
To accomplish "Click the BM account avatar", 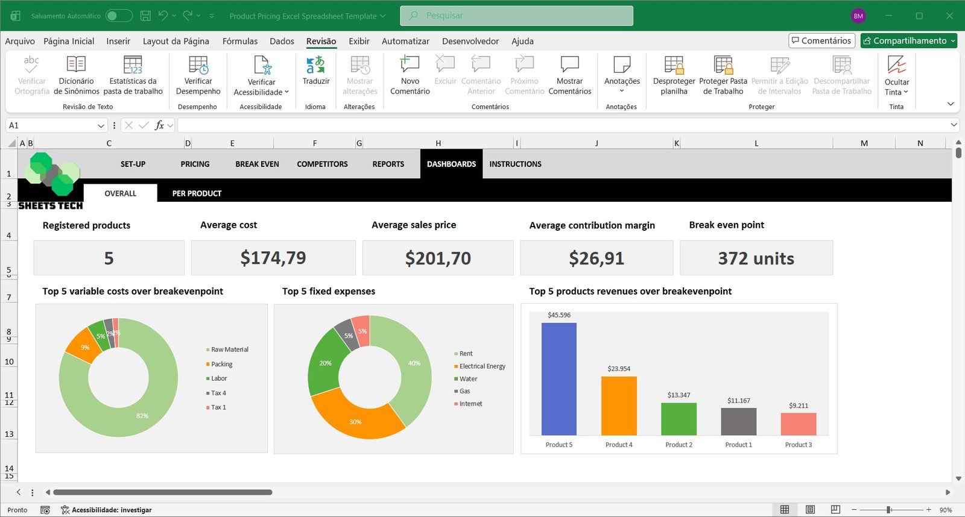I will pyautogui.click(x=858, y=16).
